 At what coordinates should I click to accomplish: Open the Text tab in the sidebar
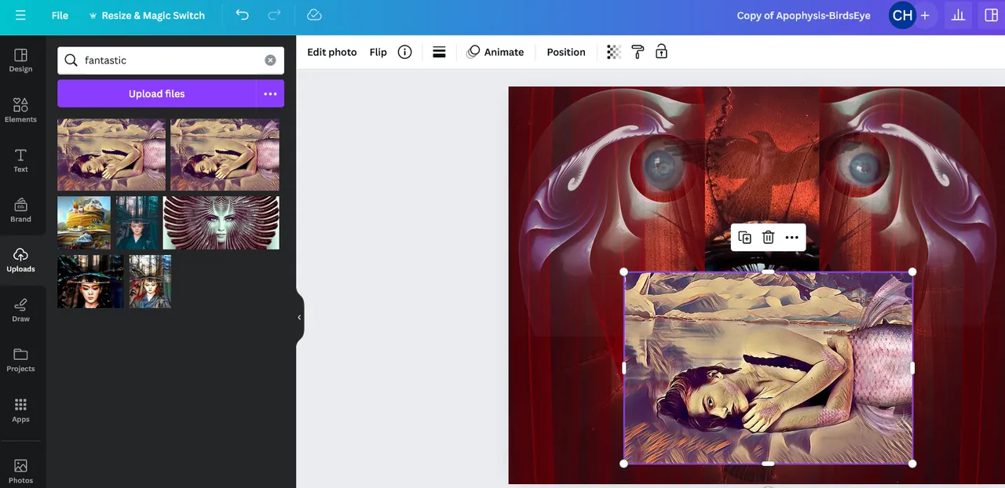pyautogui.click(x=20, y=160)
